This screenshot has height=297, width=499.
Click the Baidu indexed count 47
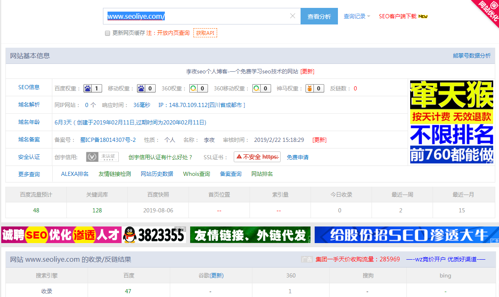pos(128,291)
